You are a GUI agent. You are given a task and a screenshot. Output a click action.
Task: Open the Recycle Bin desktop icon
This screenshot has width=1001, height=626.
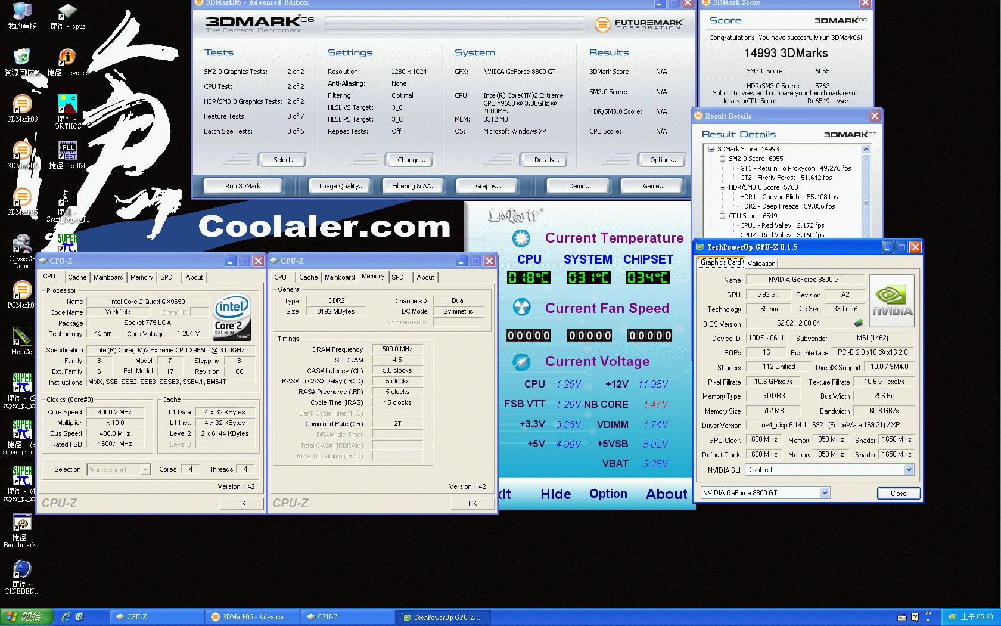pos(22,63)
